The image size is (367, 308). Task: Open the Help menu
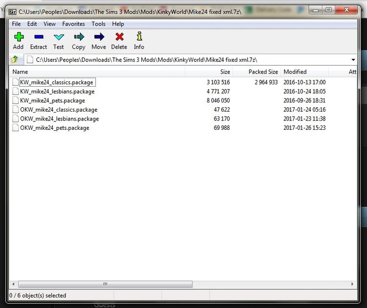point(118,24)
